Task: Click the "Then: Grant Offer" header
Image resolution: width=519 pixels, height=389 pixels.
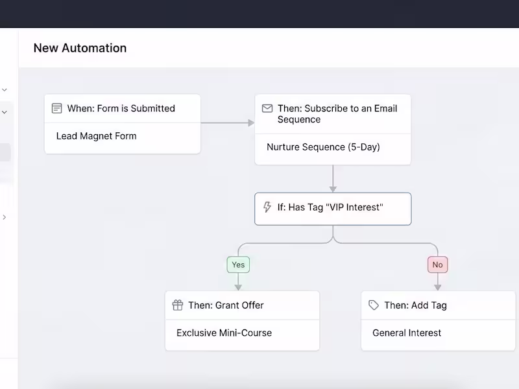Action: (226, 305)
